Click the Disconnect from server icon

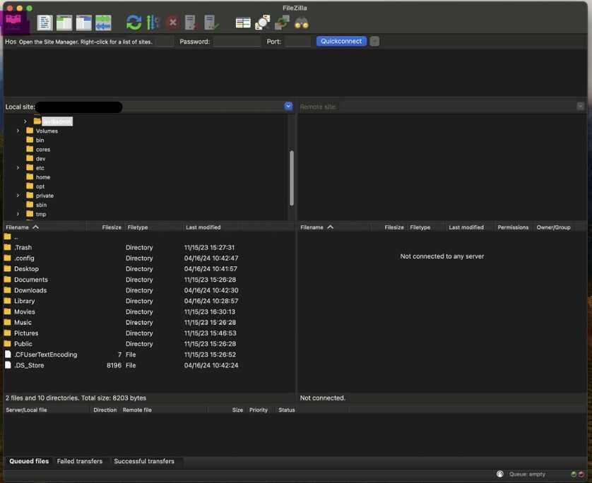[x=191, y=23]
